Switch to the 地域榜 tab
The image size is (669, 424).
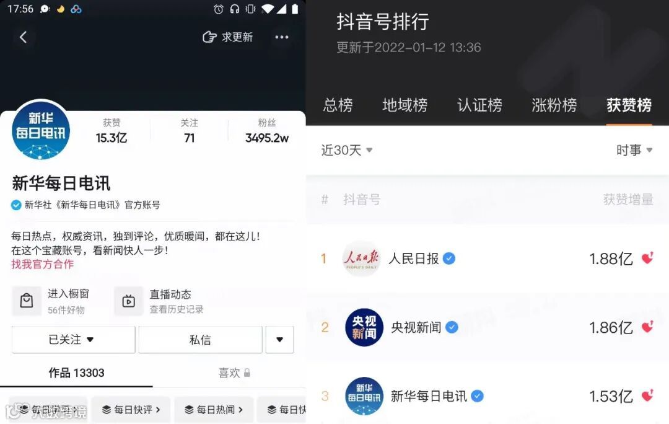tap(405, 105)
